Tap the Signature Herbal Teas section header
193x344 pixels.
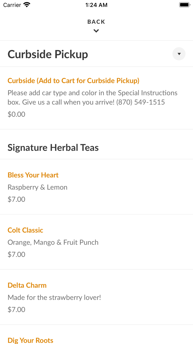53,147
